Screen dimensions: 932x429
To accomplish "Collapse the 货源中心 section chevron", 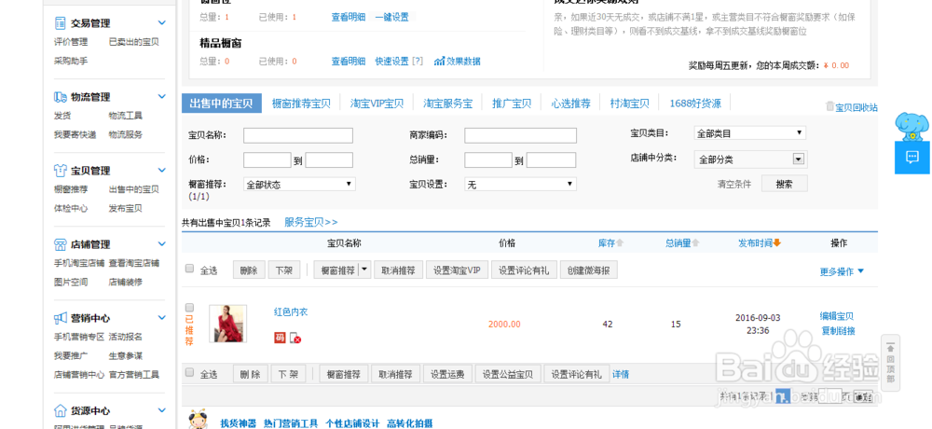I will point(161,410).
